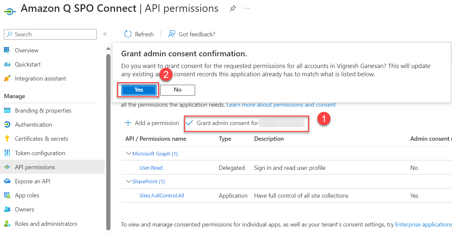Pin the API permissions page
This screenshot has height=234, width=452.
pyautogui.click(x=232, y=8)
